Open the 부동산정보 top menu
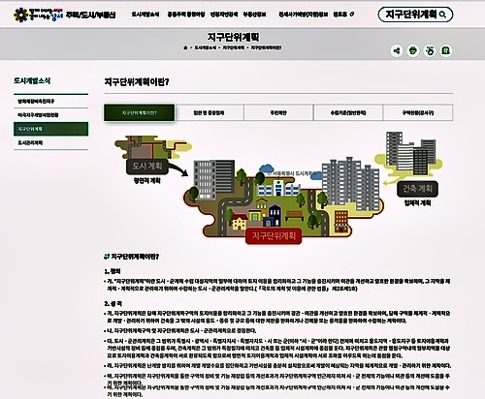 pyautogui.click(x=254, y=15)
